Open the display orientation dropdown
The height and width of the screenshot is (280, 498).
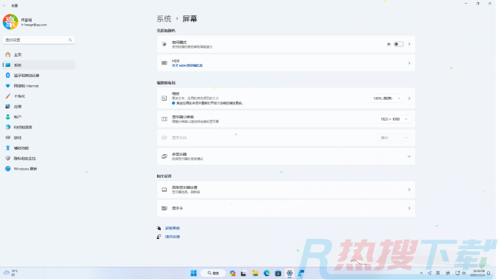(394, 137)
